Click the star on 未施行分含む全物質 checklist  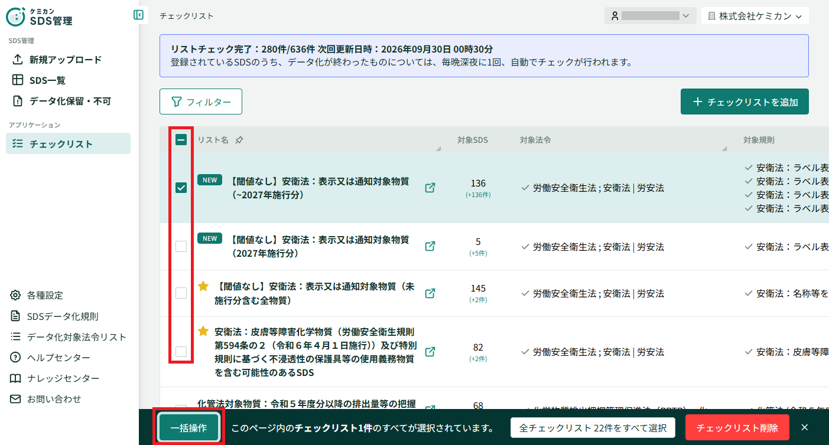[x=203, y=286]
